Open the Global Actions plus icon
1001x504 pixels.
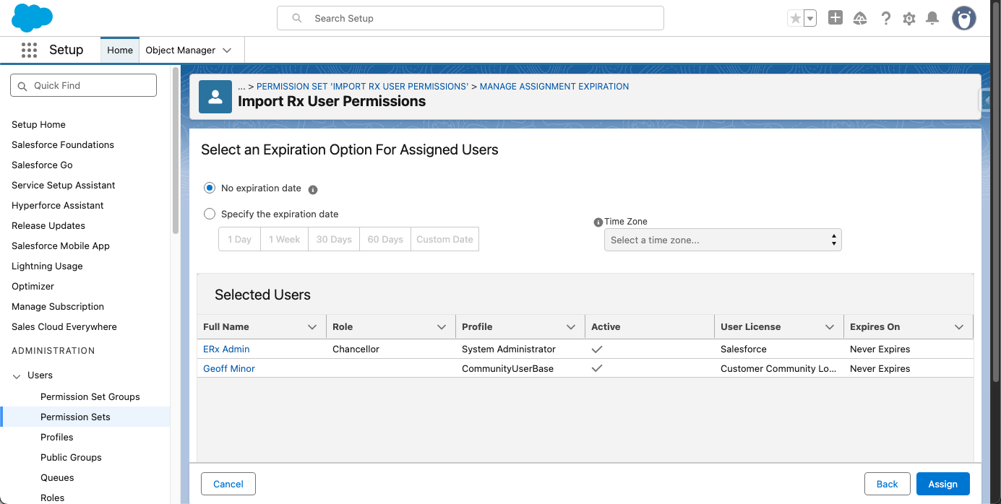pyautogui.click(x=835, y=18)
